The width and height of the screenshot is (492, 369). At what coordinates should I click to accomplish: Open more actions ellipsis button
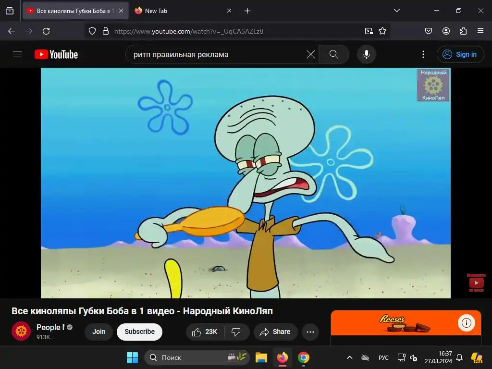pyautogui.click(x=310, y=332)
